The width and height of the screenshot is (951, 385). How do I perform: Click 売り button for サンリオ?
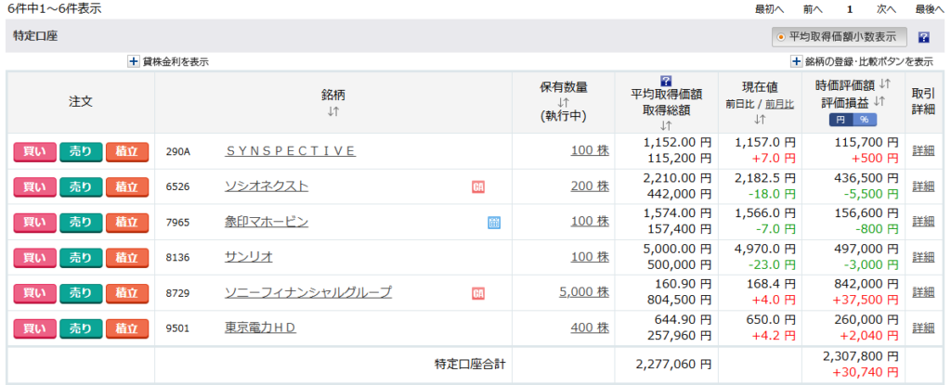click(x=81, y=257)
